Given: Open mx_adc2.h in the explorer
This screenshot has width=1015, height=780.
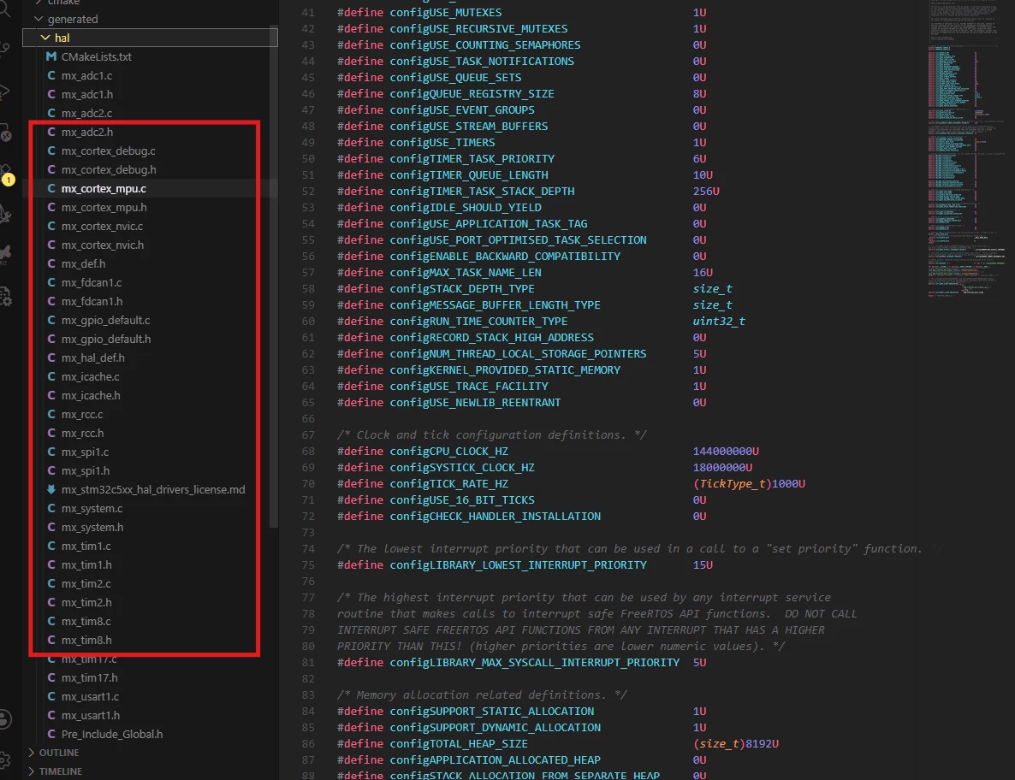Looking at the screenshot, I should (86, 132).
